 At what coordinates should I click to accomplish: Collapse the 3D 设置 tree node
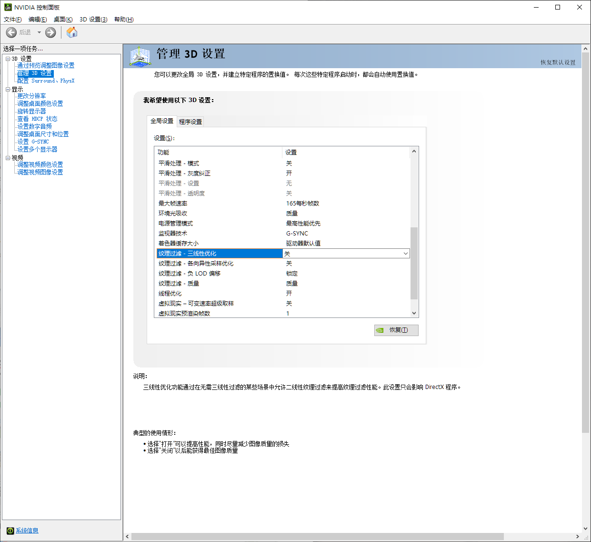point(8,59)
